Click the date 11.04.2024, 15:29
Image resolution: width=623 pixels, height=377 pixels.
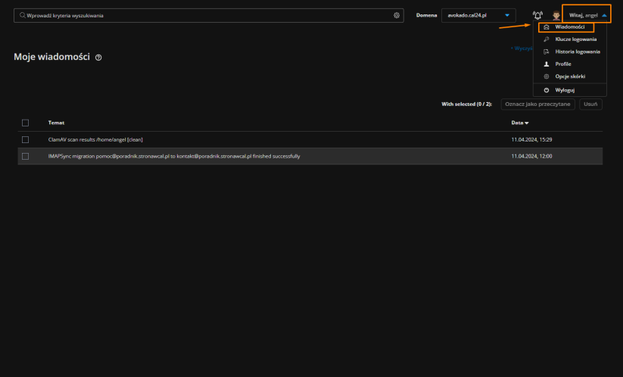[531, 139]
